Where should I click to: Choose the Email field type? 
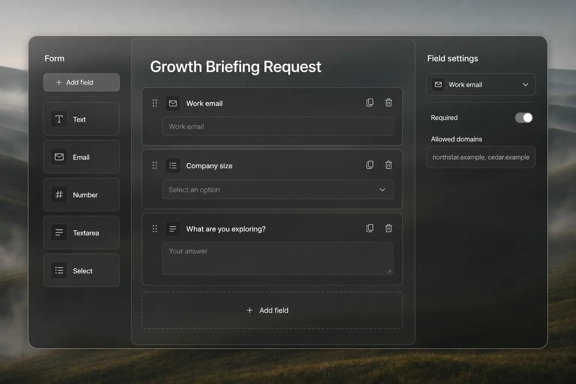coord(81,157)
